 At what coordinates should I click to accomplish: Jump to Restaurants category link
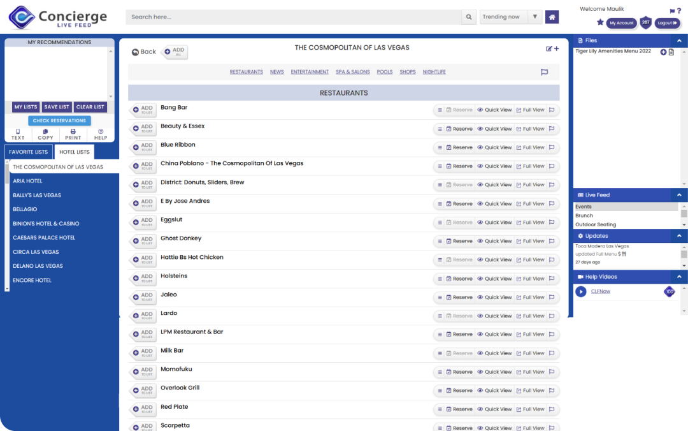[246, 72]
